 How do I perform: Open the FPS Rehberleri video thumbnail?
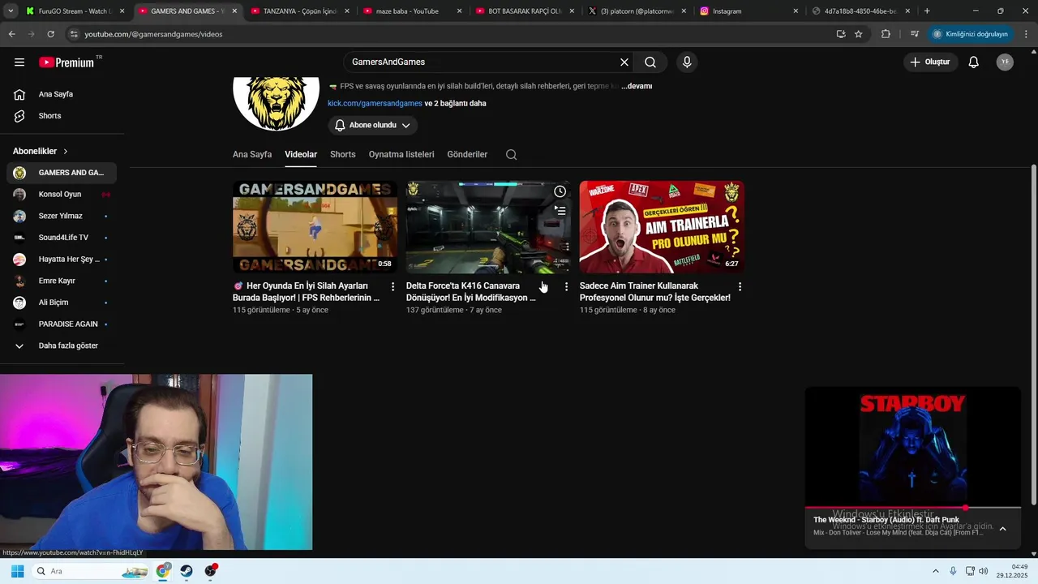315,226
